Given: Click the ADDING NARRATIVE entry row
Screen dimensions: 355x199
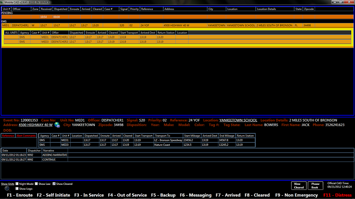Looking at the screenshot, I should click(54, 155).
